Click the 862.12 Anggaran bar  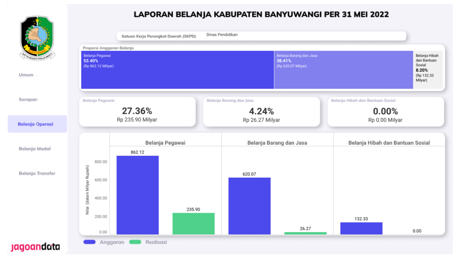137,195
